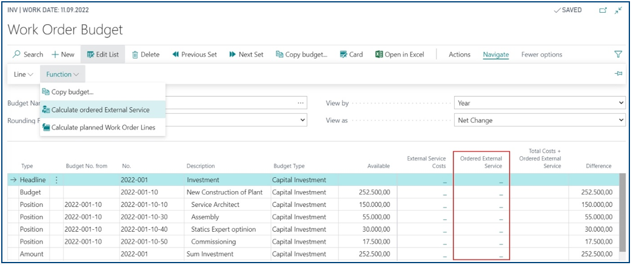Open the filter pane funnel icon
This screenshot has width=633, height=265.
[618, 54]
